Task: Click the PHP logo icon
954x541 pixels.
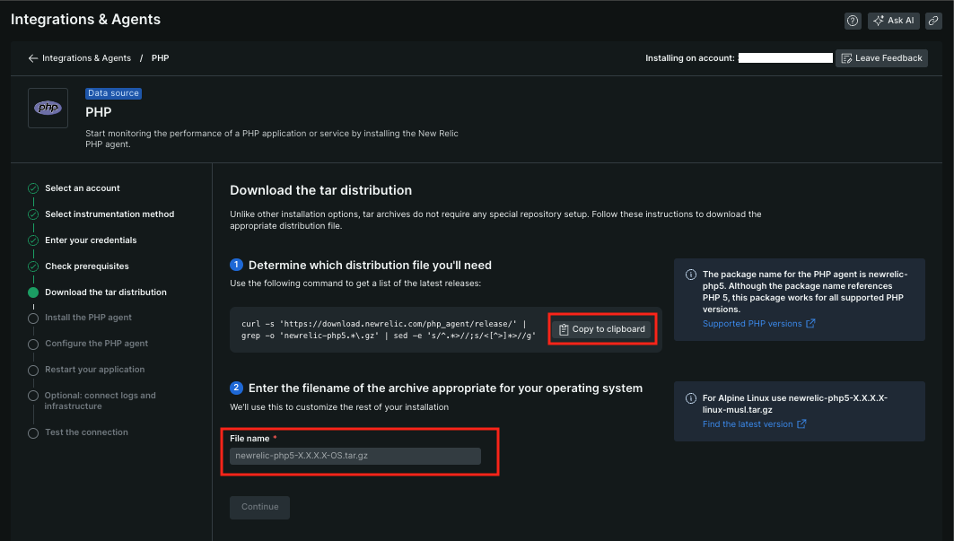Action: click(x=48, y=109)
